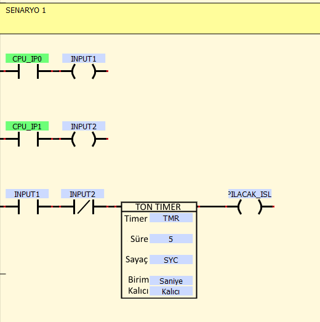Open the Birim field set to Saniye

point(171,281)
